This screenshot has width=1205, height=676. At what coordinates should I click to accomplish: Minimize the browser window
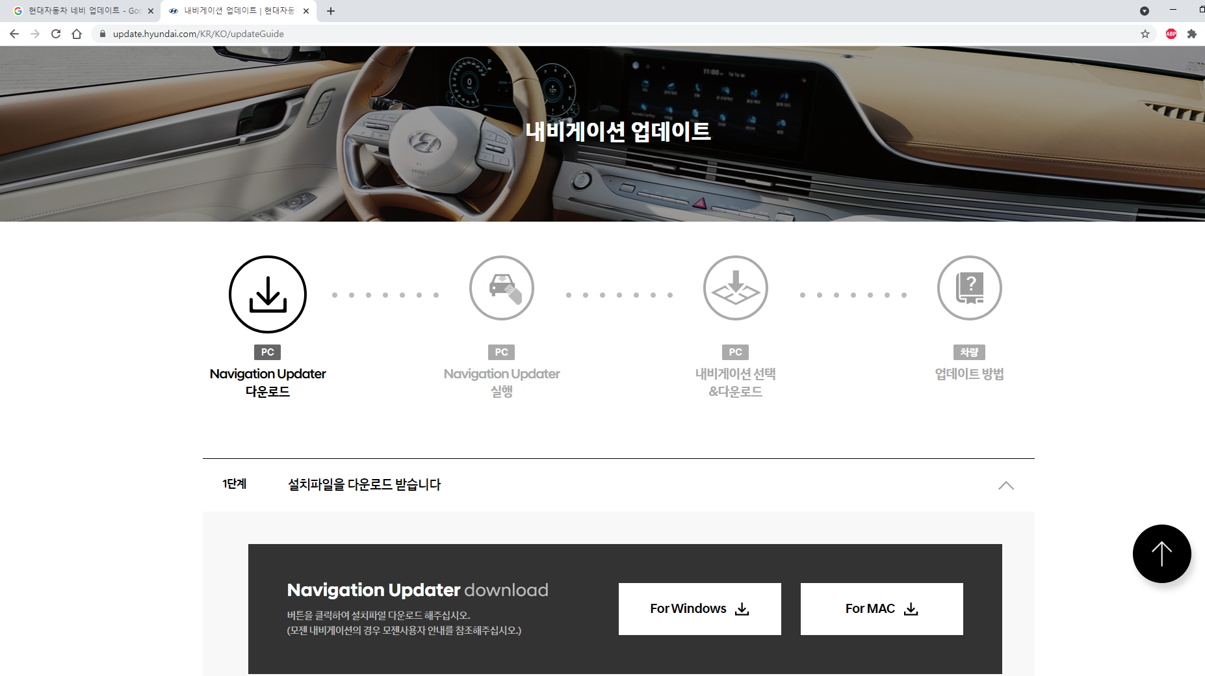(x=1173, y=9)
